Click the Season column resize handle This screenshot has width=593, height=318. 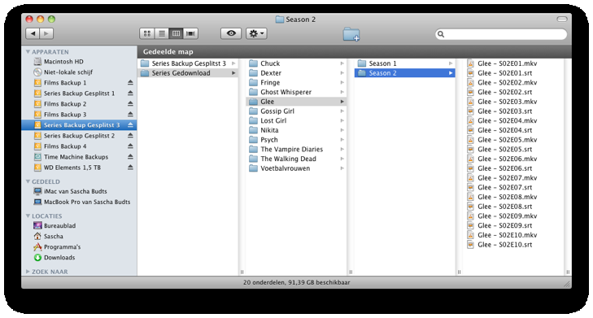(459, 272)
